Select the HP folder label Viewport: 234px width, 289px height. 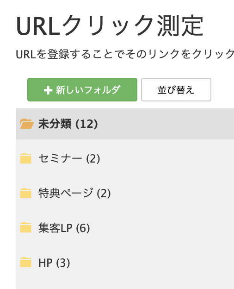coord(45,263)
